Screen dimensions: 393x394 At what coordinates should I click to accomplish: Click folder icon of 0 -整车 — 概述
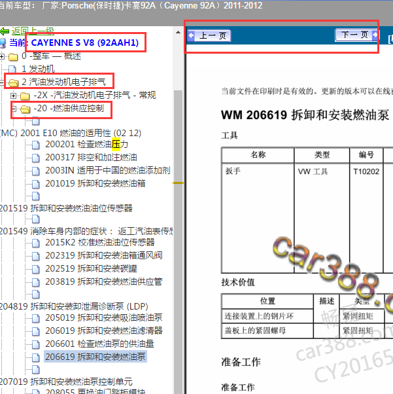13,57
